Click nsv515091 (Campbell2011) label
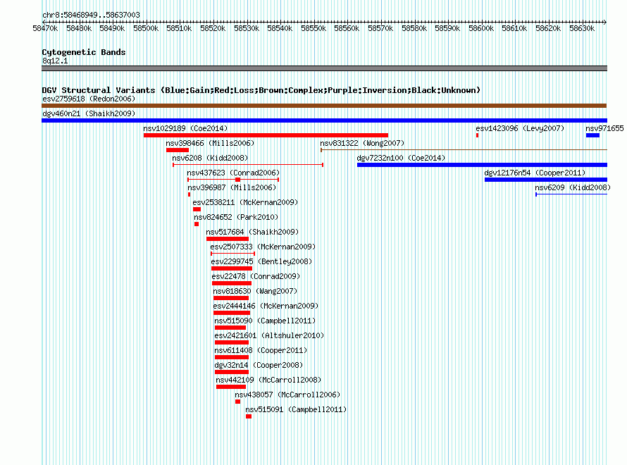The height and width of the screenshot is (465, 627). (x=296, y=409)
